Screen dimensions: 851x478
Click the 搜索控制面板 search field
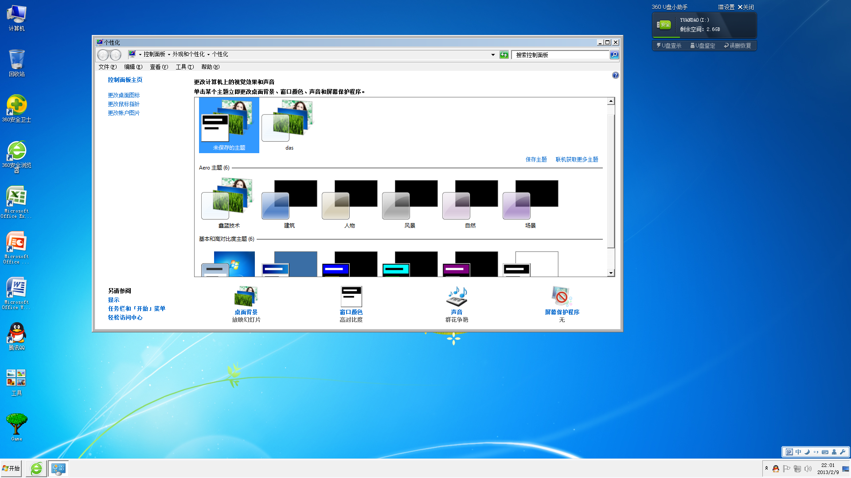tap(560, 55)
